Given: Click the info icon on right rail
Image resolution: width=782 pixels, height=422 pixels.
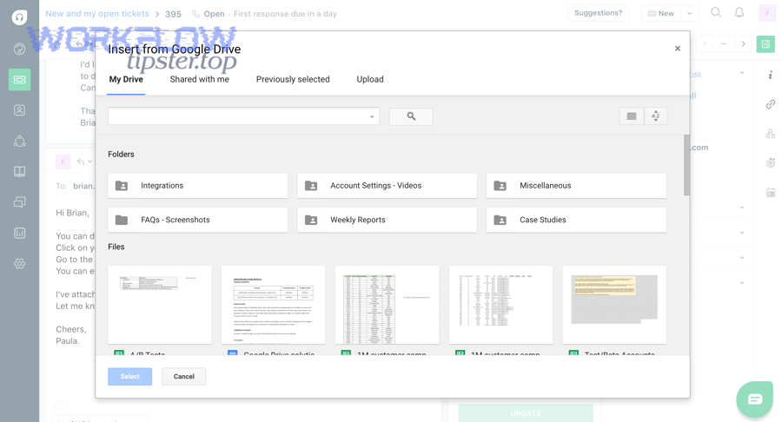Looking at the screenshot, I should pos(771,75).
